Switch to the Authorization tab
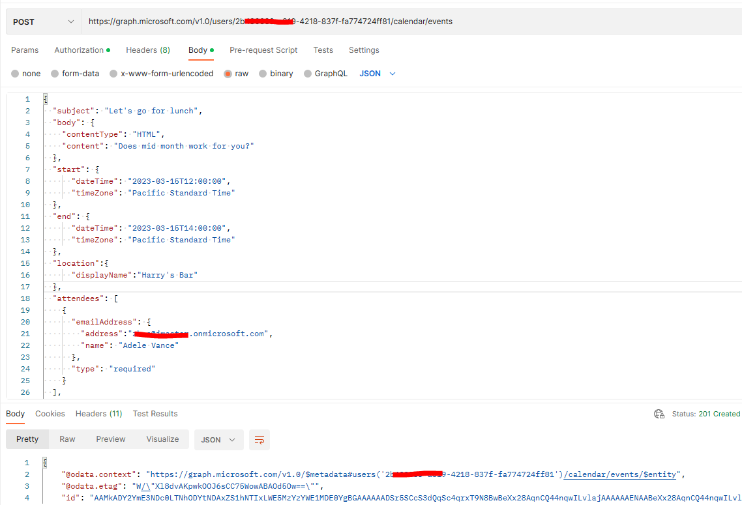The image size is (742, 505). click(x=79, y=50)
